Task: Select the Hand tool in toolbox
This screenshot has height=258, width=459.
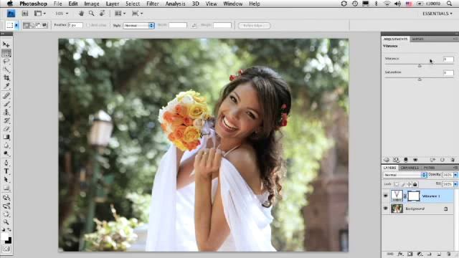Action: 6,214
